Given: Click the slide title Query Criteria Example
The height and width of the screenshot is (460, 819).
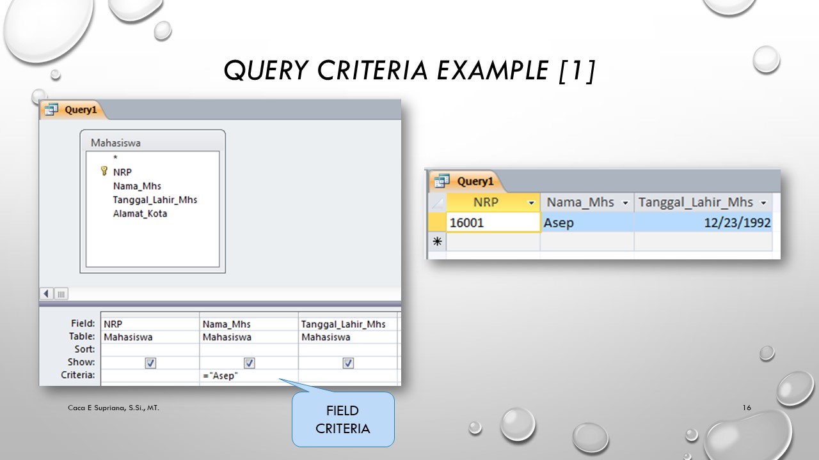Looking at the screenshot, I should point(409,70).
